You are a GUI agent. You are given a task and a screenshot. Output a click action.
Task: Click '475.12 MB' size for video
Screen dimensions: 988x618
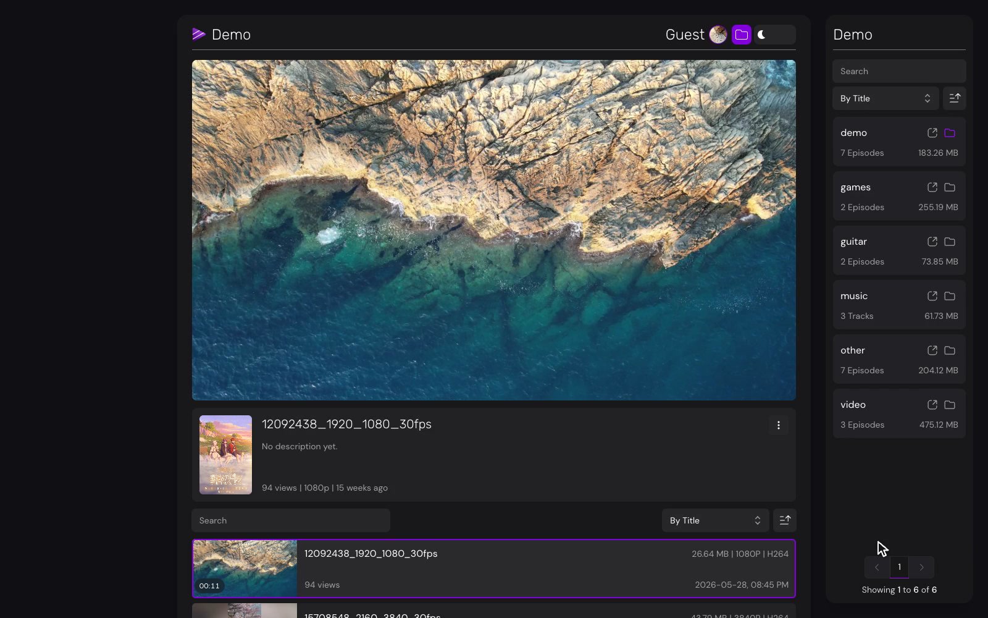click(939, 425)
